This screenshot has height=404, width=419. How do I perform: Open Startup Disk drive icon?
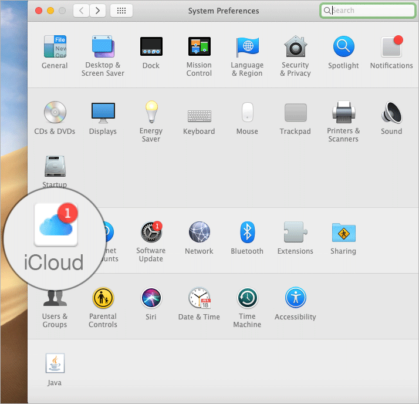coord(55,166)
